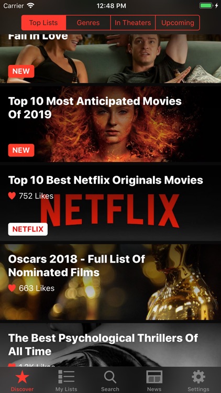Tap the white NETFLIX badge
Viewport: 221px width, 393px height.
28,229
